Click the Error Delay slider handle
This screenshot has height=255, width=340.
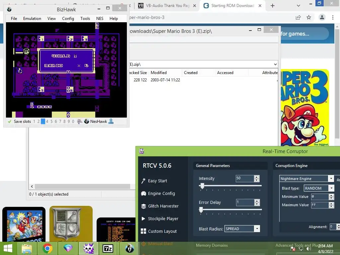tap(201, 210)
